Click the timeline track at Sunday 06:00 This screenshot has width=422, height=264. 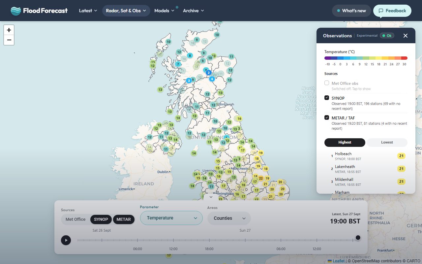click(281, 240)
